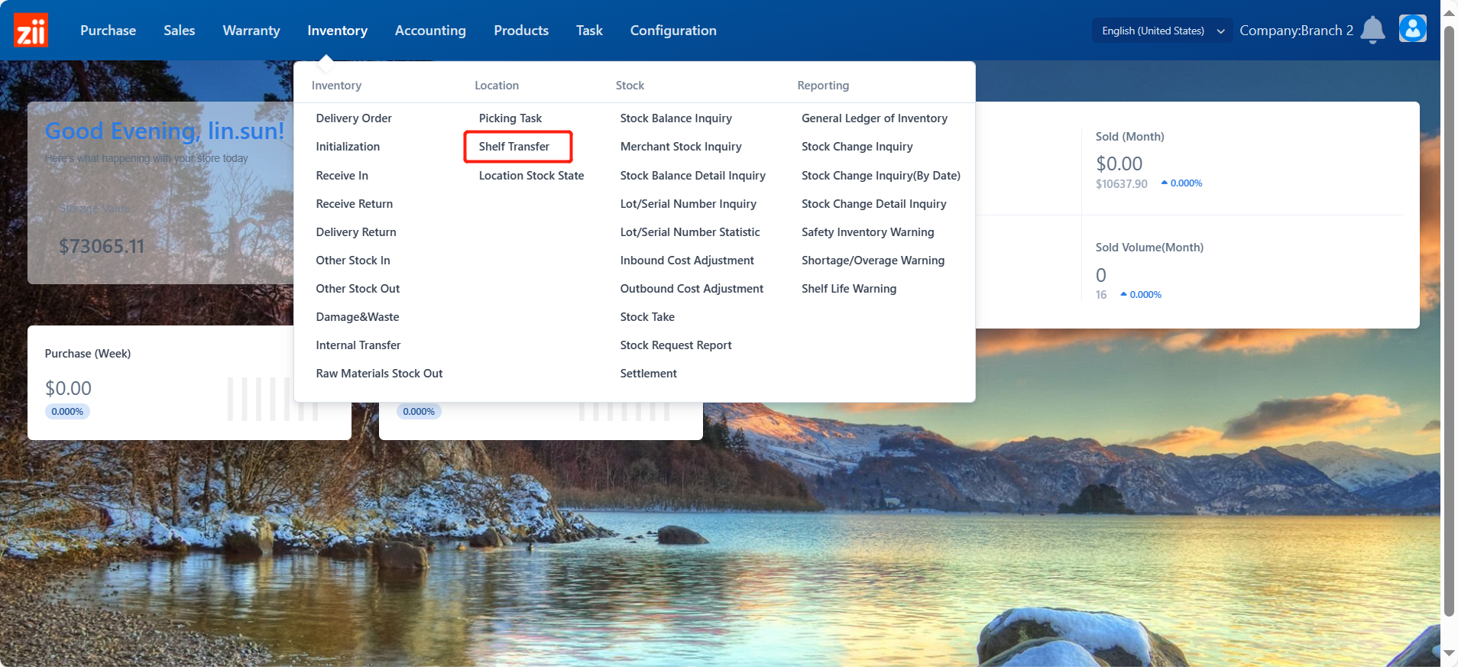The width and height of the screenshot is (1458, 667).
Task: Open Stock Change Inquiry
Action: coord(857,147)
